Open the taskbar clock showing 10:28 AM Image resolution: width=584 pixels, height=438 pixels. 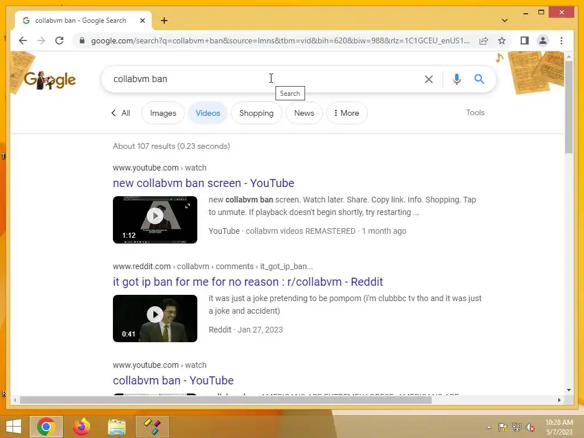pyautogui.click(x=559, y=427)
